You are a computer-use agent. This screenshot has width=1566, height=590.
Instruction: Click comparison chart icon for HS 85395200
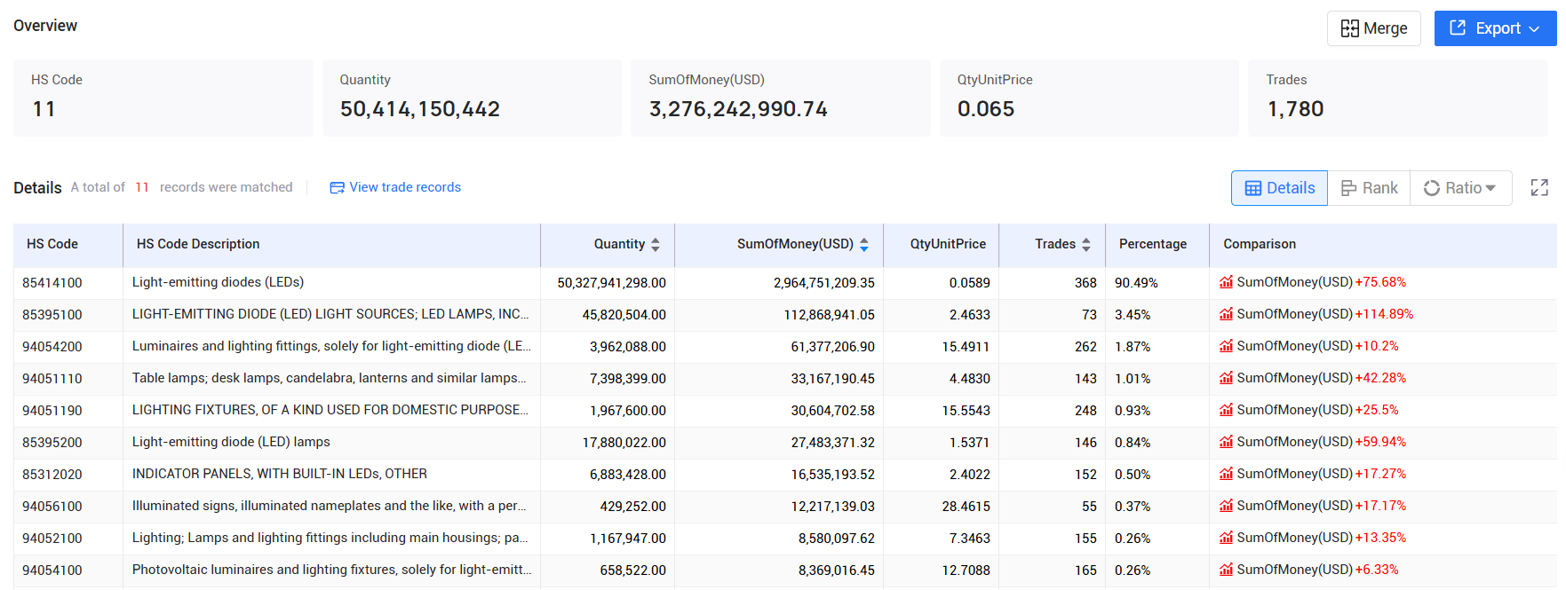pyautogui.click(x=1226, y=442)
